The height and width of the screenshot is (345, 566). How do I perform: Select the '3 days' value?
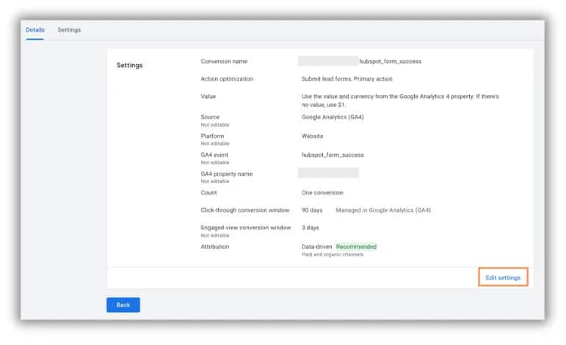tap(310, 228)
